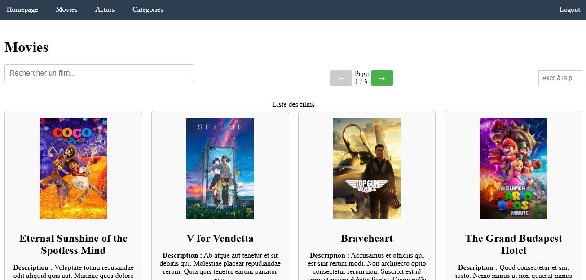Click Logout in the top bar

point(569,9)
